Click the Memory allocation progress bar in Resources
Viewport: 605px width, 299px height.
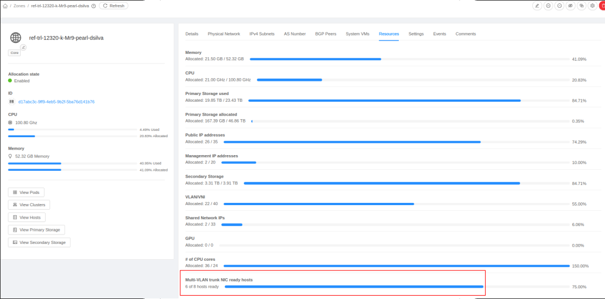point(410,59)
